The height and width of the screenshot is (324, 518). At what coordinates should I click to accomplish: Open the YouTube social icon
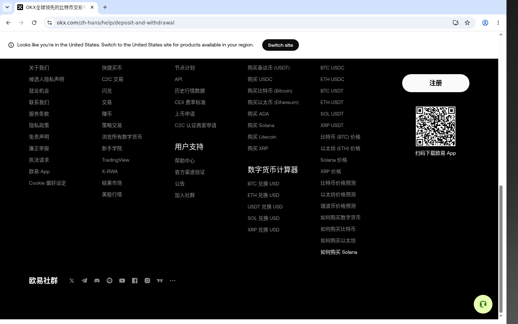click(122, 281)
